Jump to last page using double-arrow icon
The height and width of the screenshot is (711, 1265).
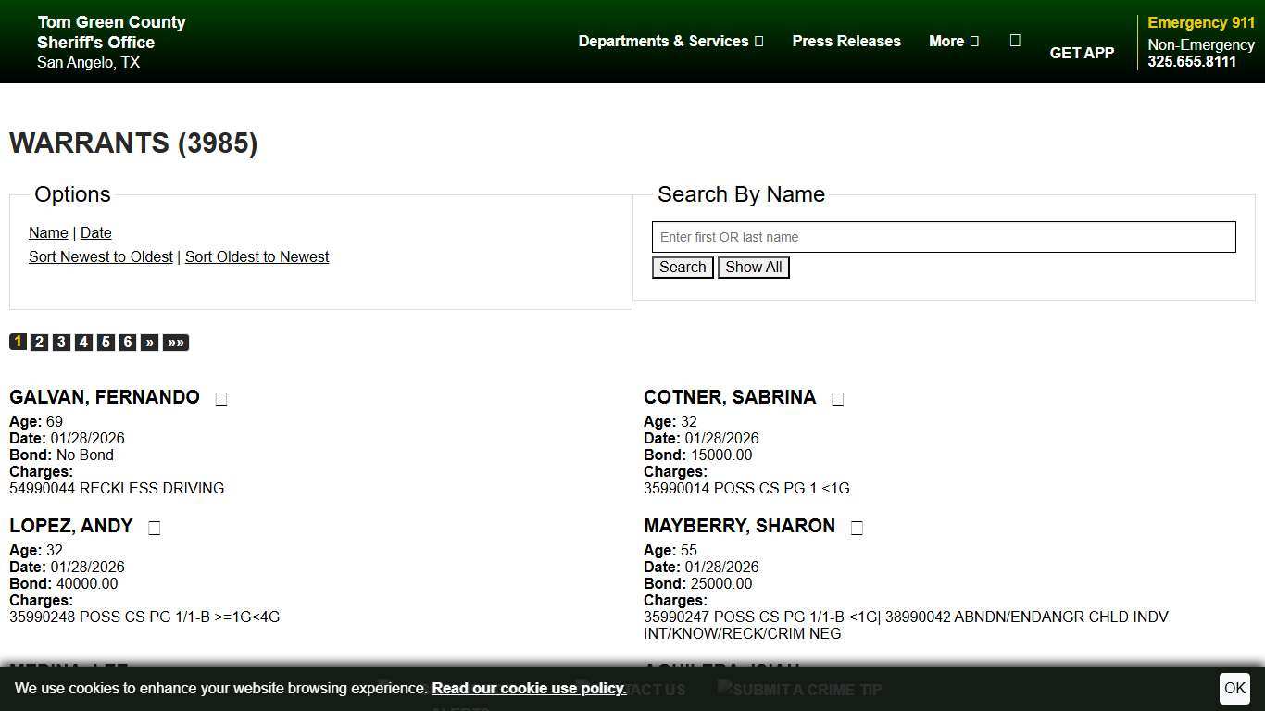pyautogui.click(x=175, y=342)
